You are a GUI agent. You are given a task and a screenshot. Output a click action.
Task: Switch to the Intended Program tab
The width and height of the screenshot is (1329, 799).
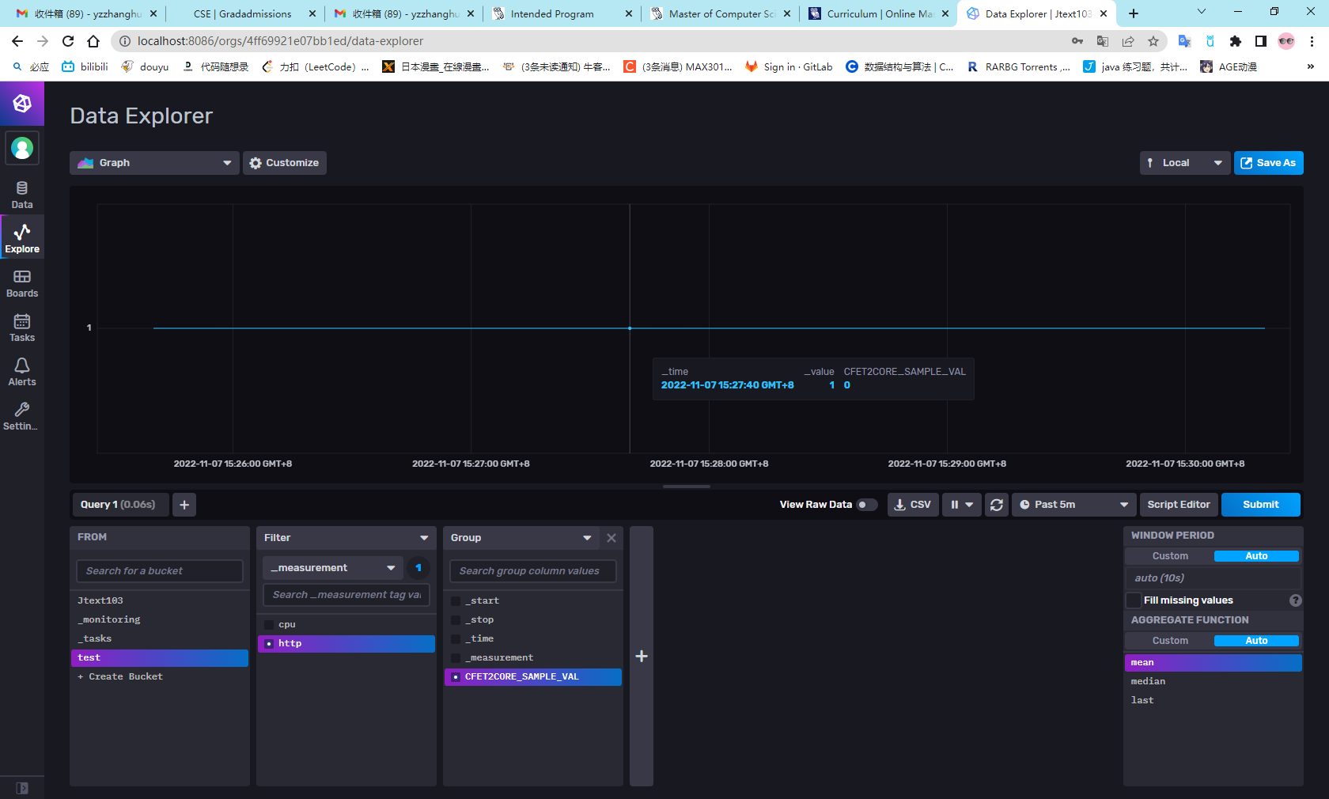pos(562,13)
